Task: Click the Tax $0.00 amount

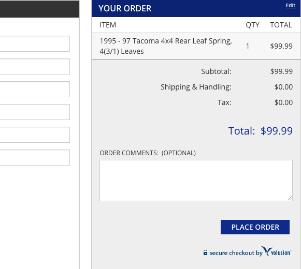Action: pos(283,102)
